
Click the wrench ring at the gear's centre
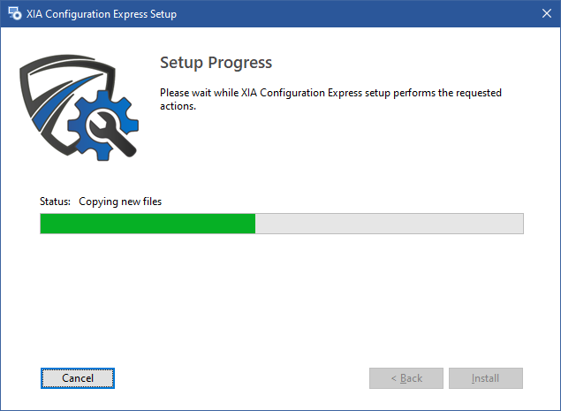[103, 126]
